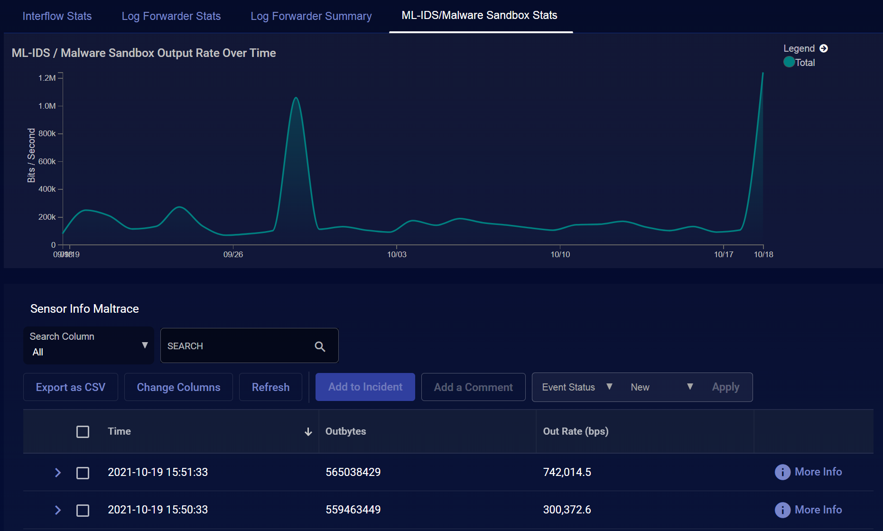883x531 pixels.
Task: Select the ML-IDS/Malware Sandbox Stats tab
Action: [480, 16]
